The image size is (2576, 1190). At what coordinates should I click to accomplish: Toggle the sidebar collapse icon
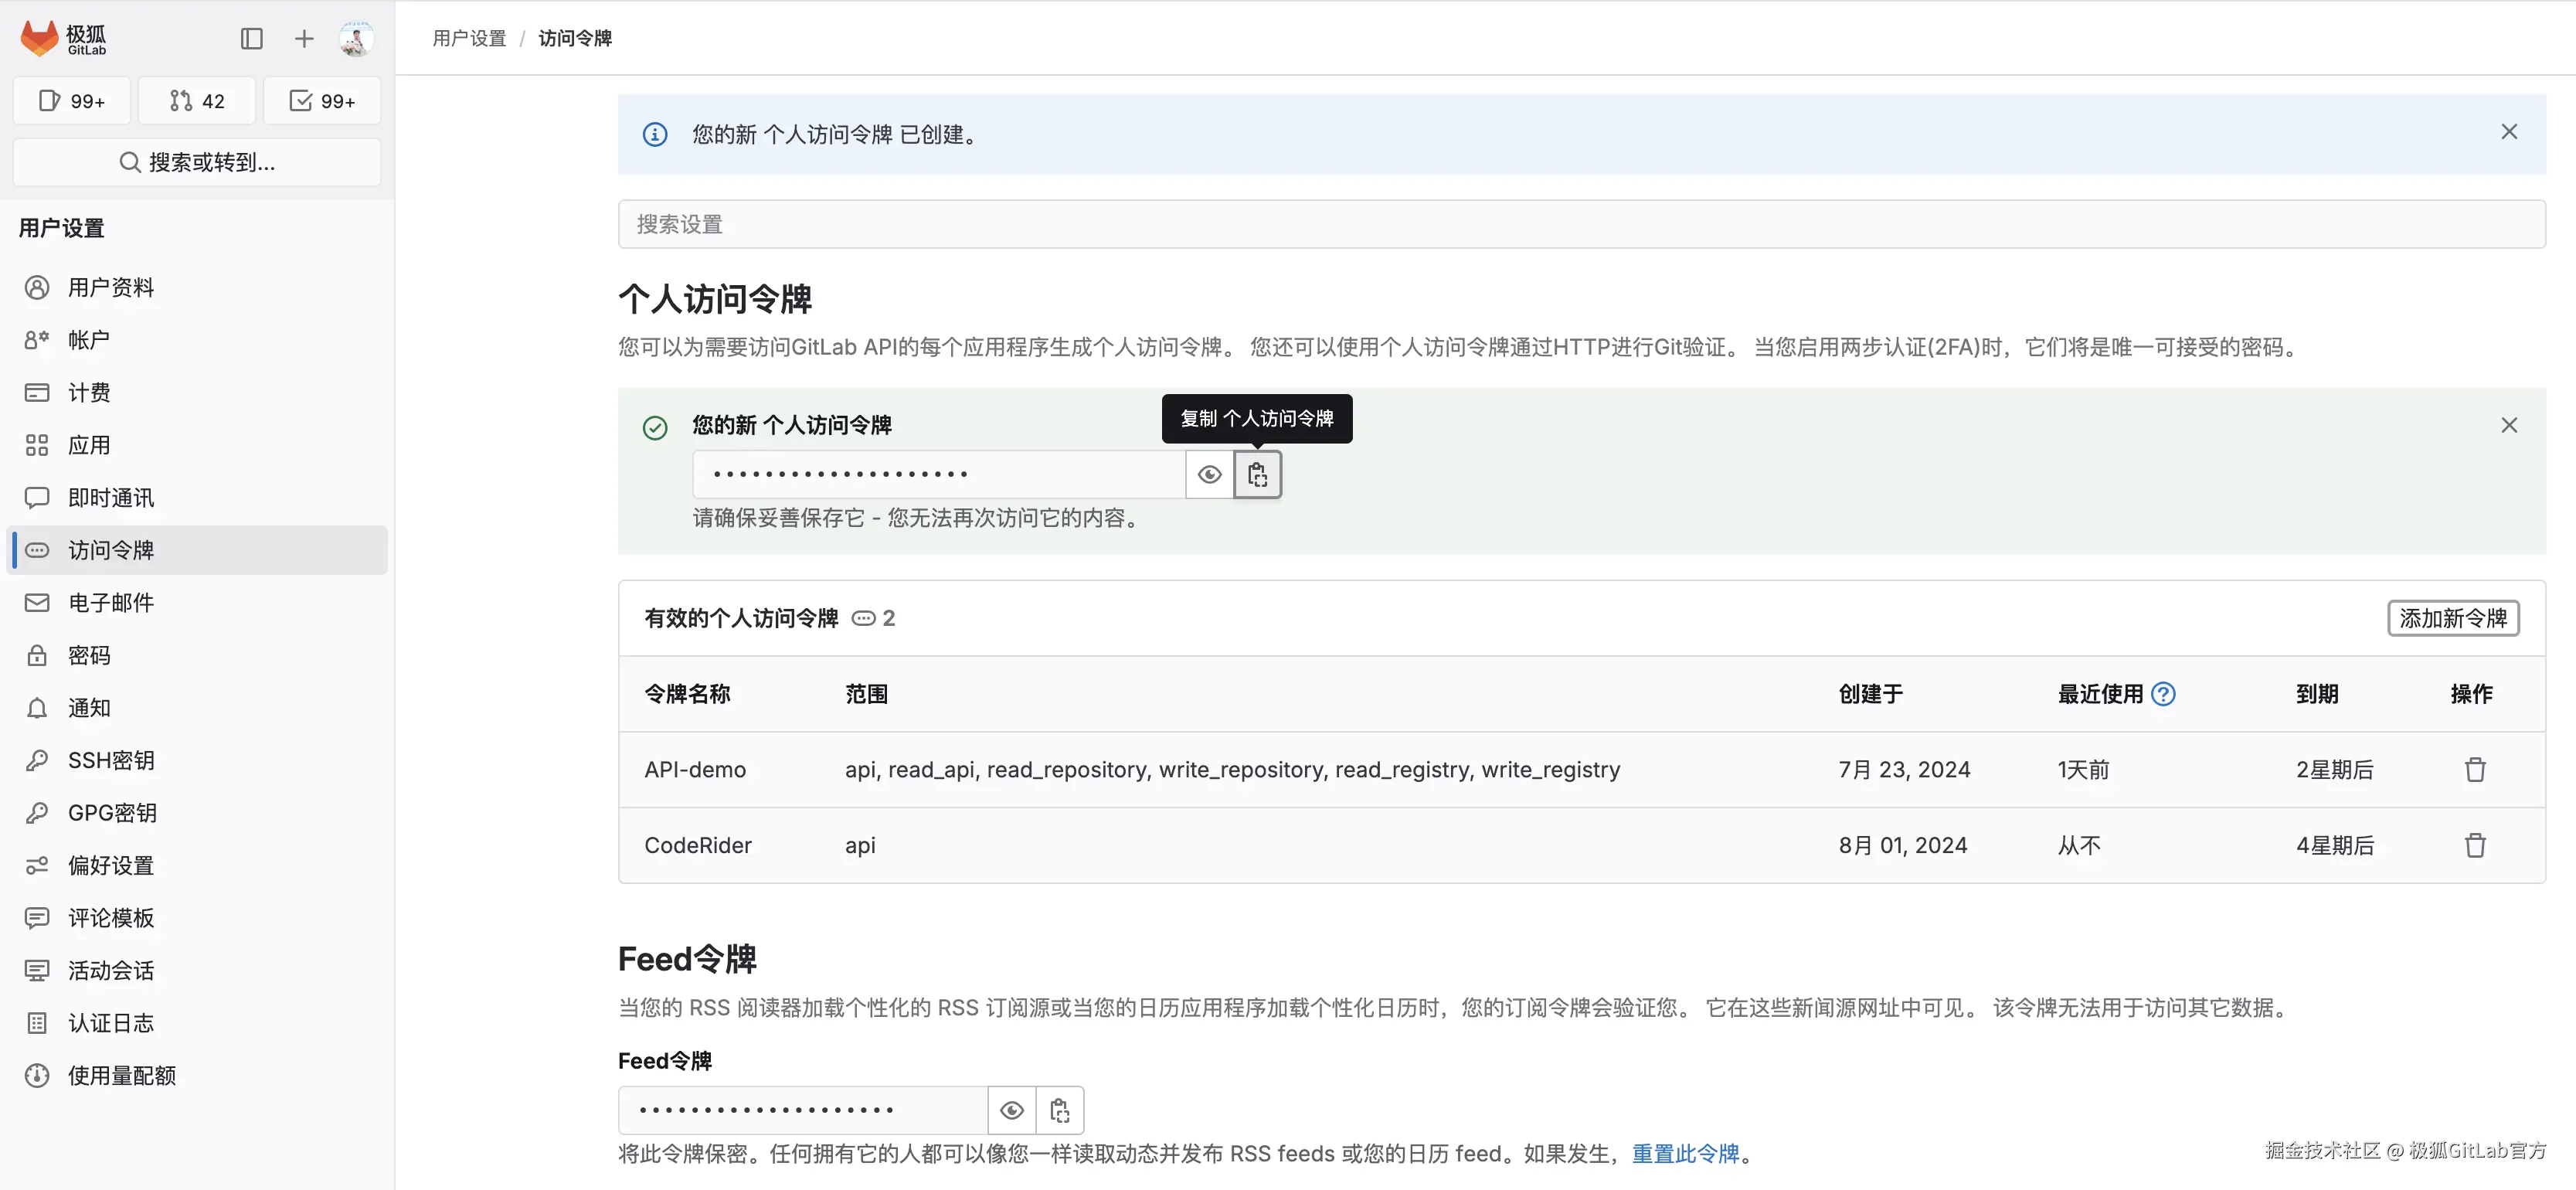point(251,39)
